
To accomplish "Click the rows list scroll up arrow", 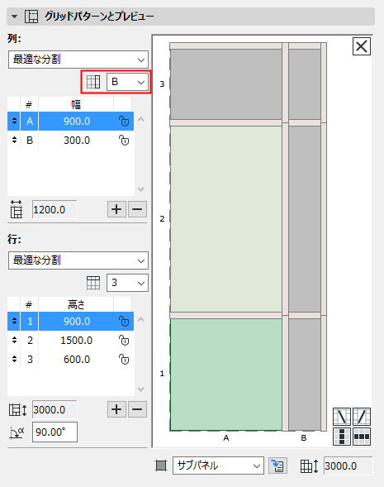I will [x=141, y=319].
